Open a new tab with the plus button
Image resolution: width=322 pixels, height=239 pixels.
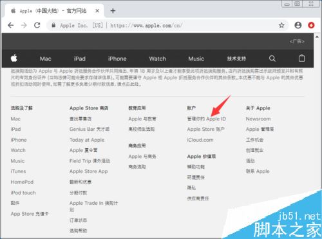coord(113,10)
